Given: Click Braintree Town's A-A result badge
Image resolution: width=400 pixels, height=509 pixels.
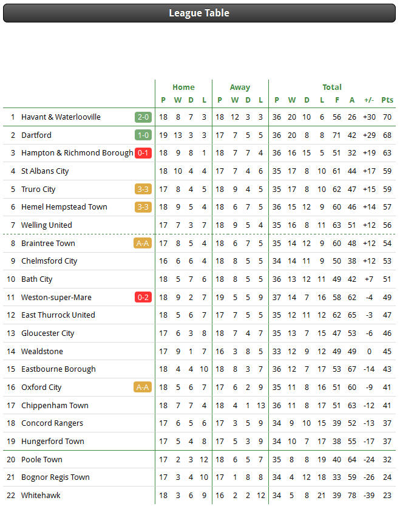Looking at the screenshot, I should [x=143, y=243].
